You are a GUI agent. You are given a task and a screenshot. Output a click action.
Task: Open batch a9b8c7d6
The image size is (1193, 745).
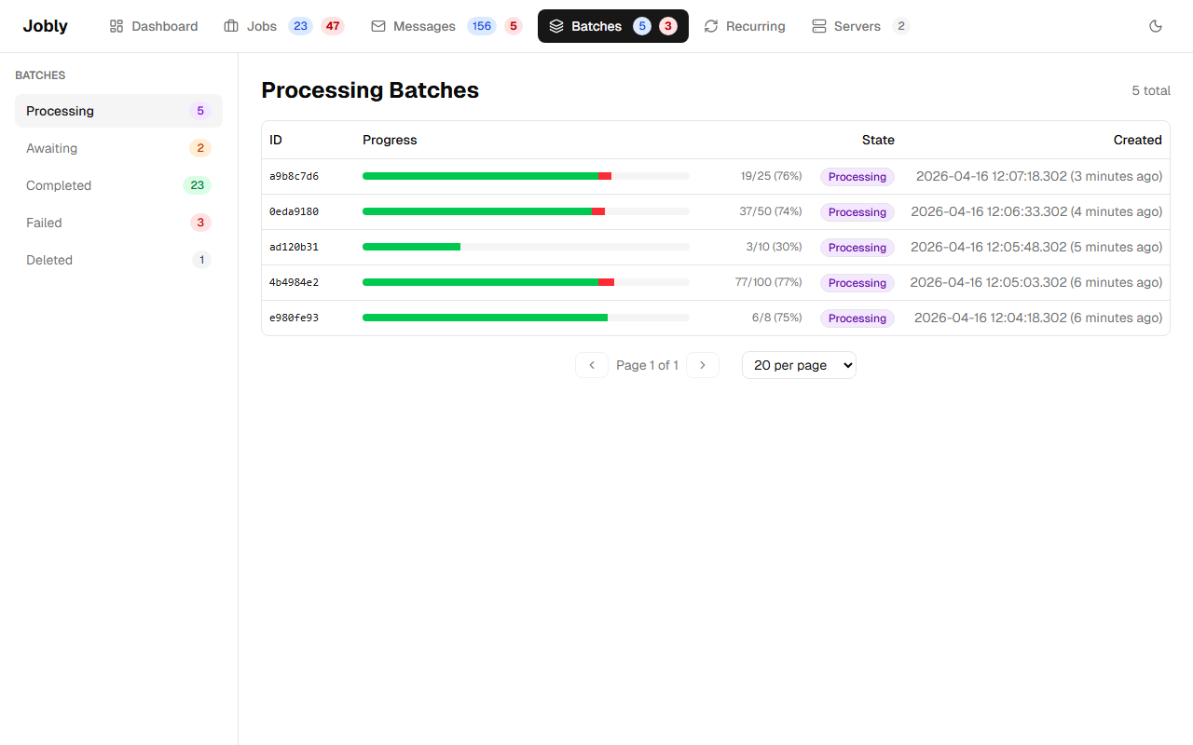[295, 177]
